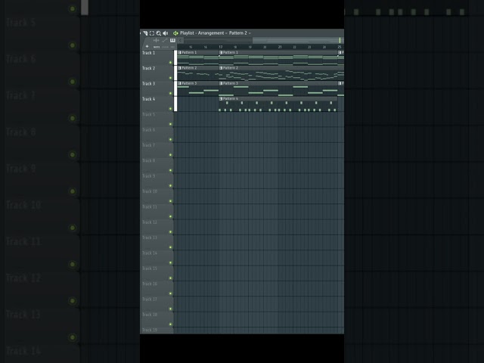Viewport: 484px width, 363px height.
Task: Activate the Zoom magnifier tool
Action: click(159, 33)
